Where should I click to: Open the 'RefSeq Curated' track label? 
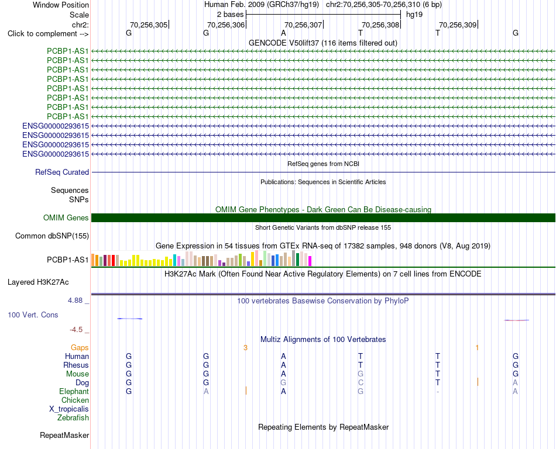(62, 172)
